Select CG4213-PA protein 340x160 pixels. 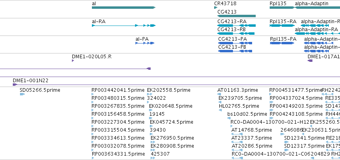click(235, 43)
